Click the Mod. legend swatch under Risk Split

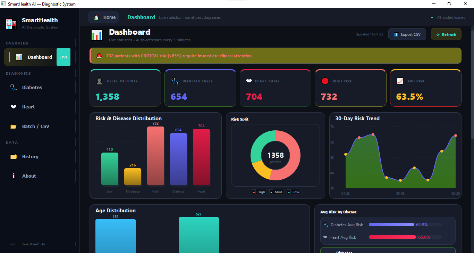(x=271, y=192)
